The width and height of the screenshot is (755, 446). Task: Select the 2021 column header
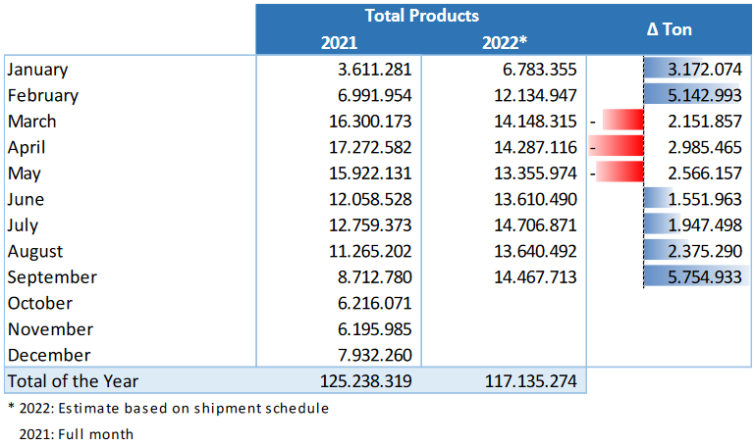click(339, 42)
